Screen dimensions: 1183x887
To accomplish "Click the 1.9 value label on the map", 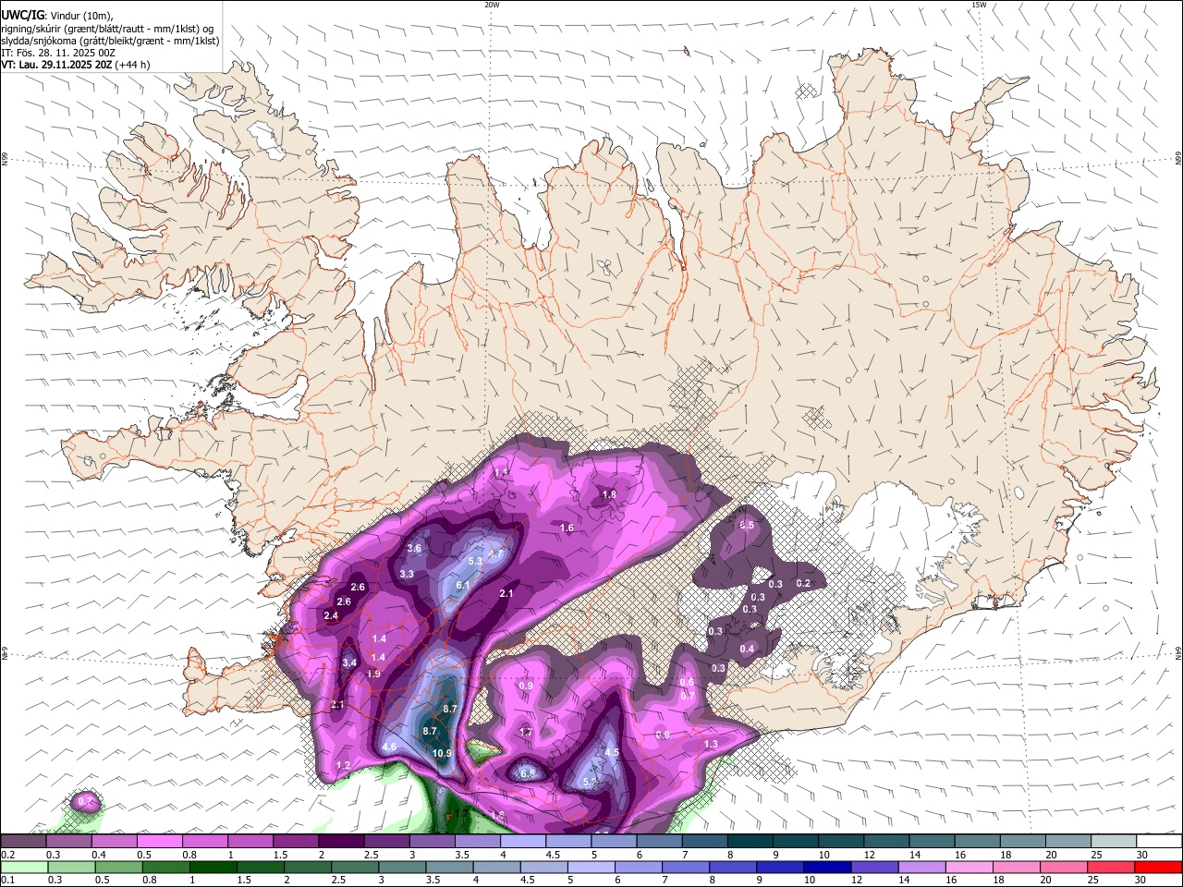I will click(x=373, y=674).
